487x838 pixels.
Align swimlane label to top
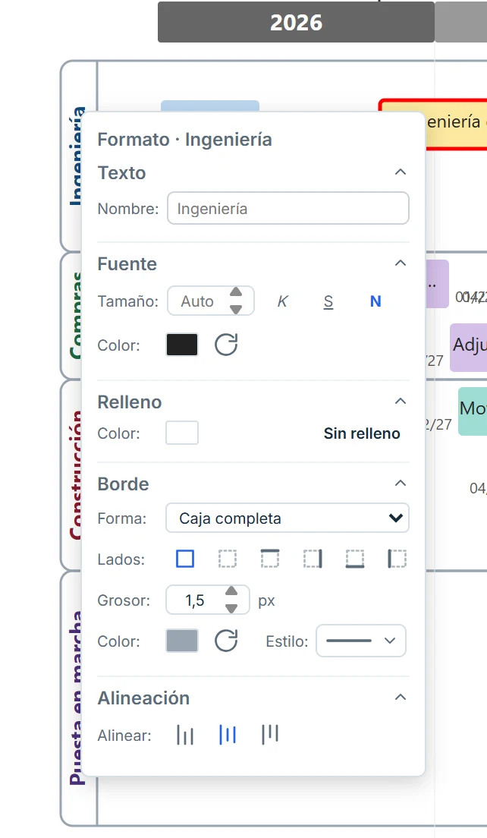click(x=269, y=736)
